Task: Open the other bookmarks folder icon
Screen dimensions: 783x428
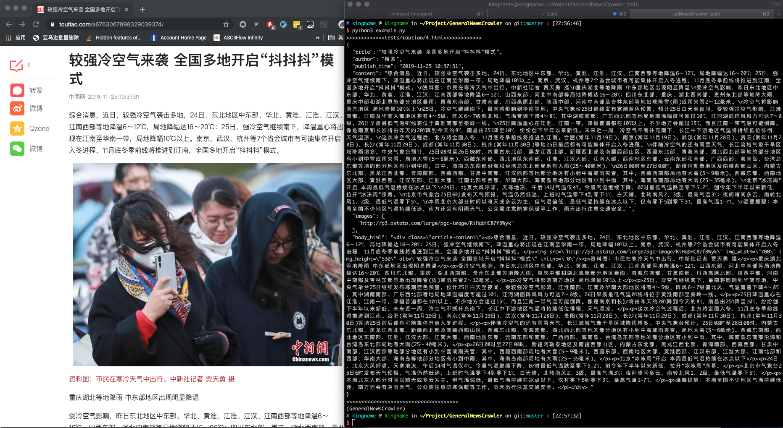Action: (x=332, y=38)
